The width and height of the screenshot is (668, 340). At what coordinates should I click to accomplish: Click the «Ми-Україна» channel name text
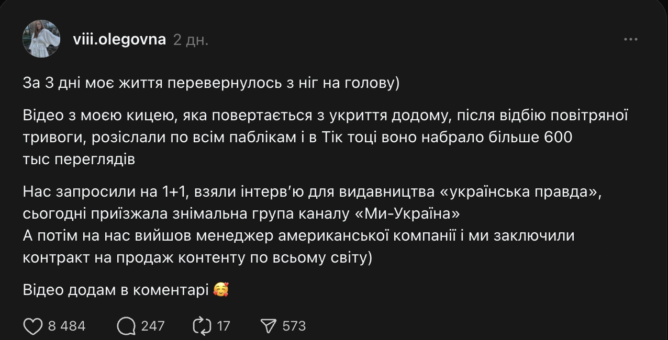pos(407,214)
